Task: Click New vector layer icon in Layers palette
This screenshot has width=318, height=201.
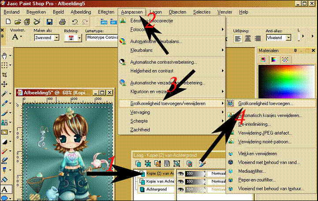Action: tap(148, 163)
